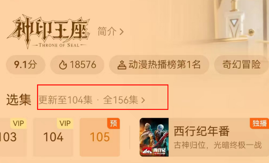Expand full episode list chevron after 全156集
Viewport: 269px width, 163px height.
(x=143, y=100)
